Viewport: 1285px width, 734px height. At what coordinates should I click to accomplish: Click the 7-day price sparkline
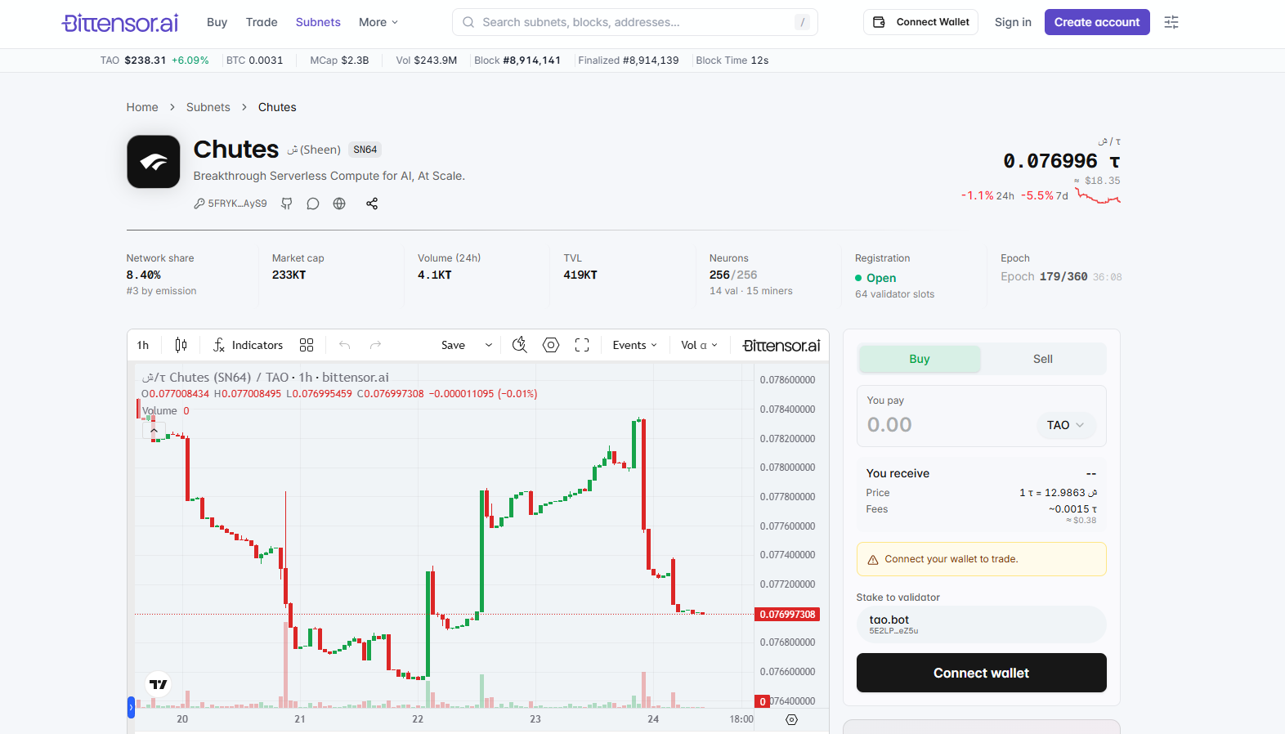click(x=1098, y=195)
